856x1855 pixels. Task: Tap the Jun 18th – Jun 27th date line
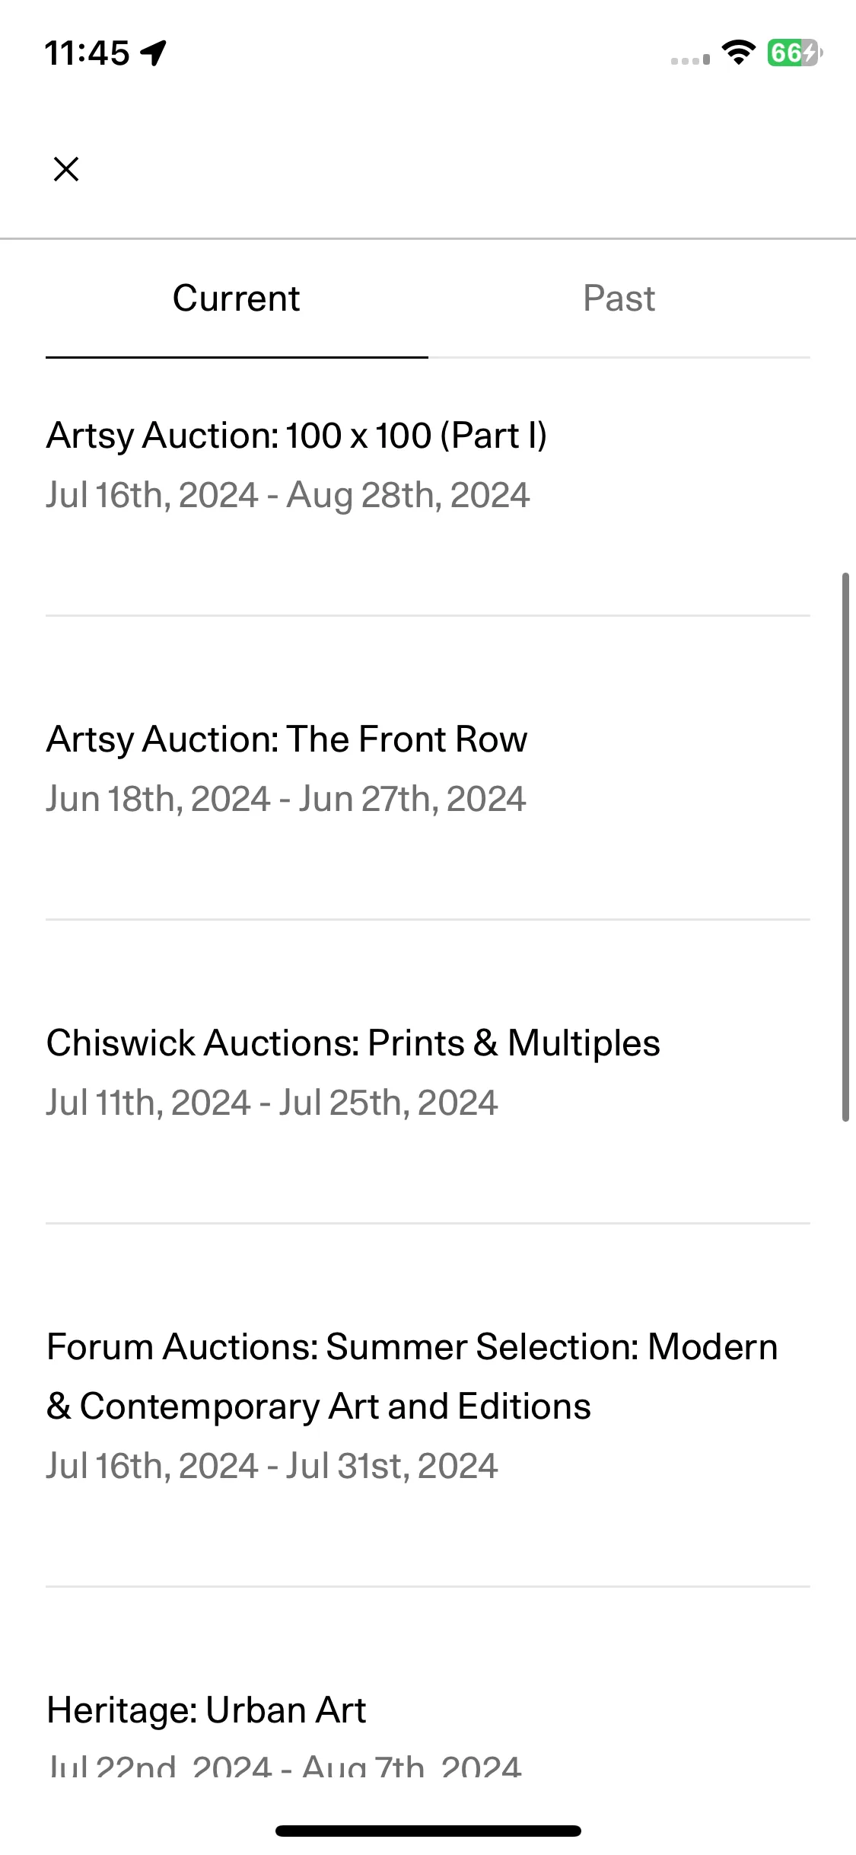tap(286, 800)
